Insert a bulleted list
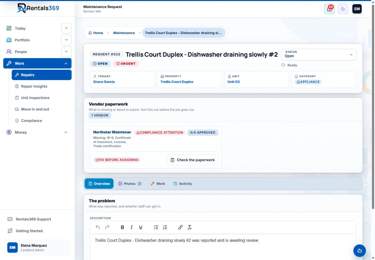Viewport: 375px width, 260px height. [x=156, y=227]
